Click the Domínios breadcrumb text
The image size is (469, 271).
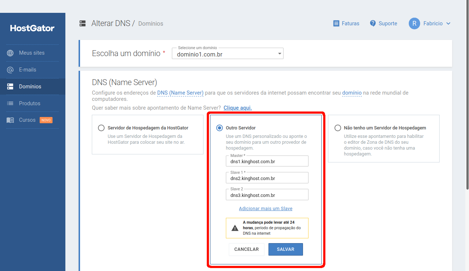pyautogui.click(x=151, y=24)
